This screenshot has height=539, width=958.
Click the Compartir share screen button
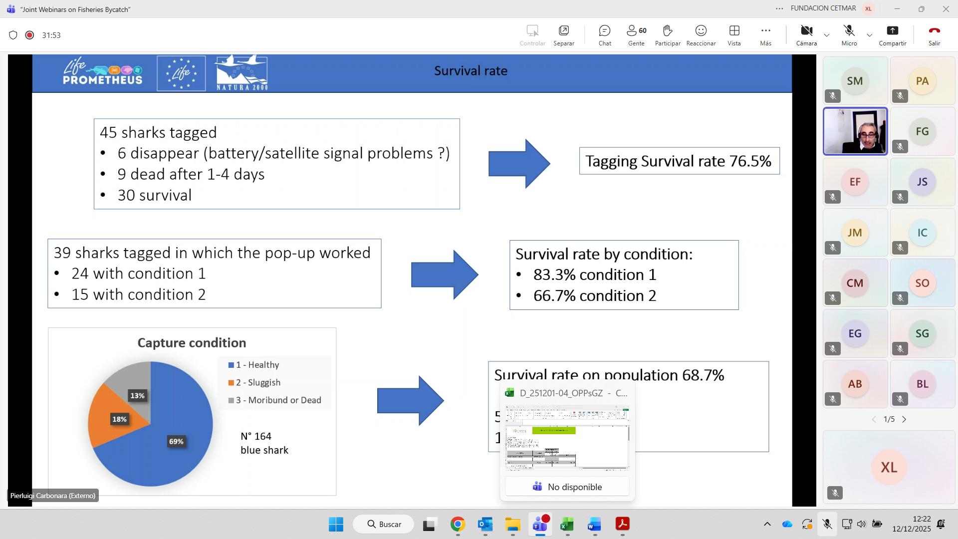point(892,35)
